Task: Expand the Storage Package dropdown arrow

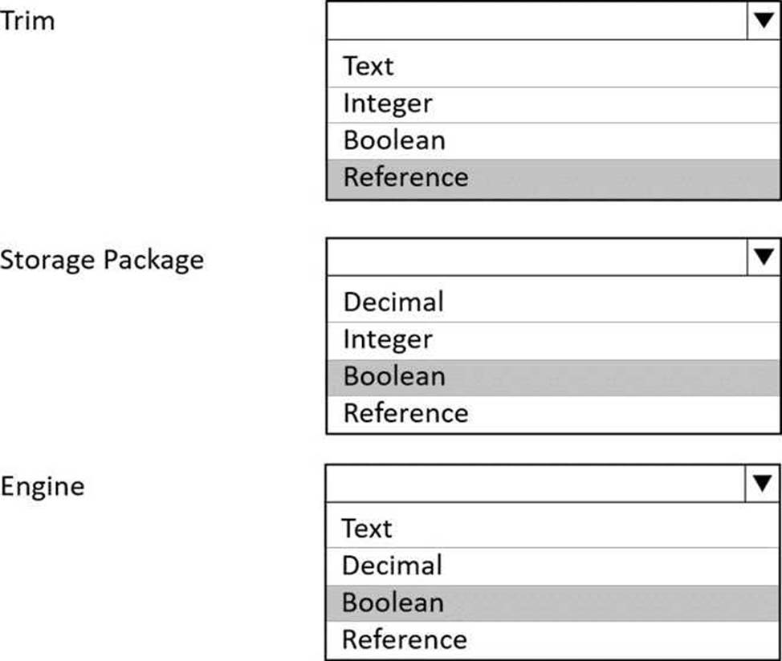Action: 763,257
